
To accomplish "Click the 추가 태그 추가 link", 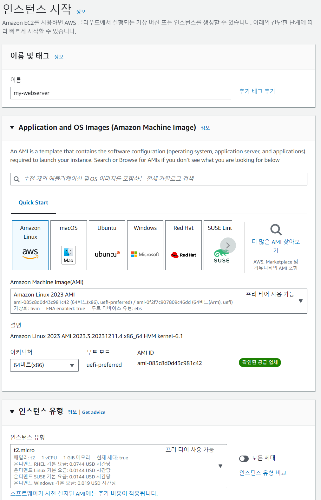I will [257, 91].
